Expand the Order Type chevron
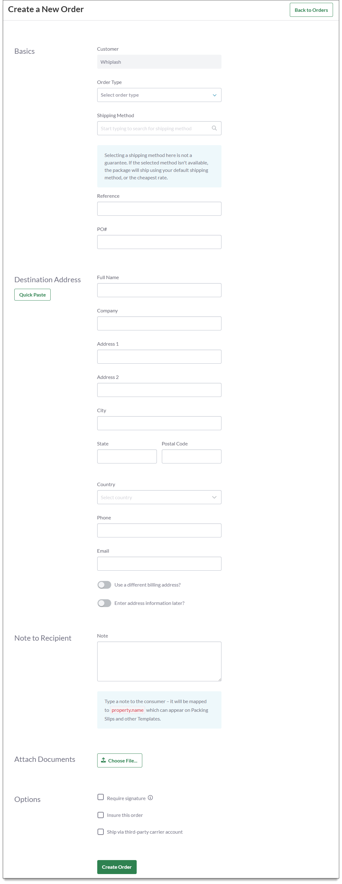Screen dimensions: 342x884 214,95
